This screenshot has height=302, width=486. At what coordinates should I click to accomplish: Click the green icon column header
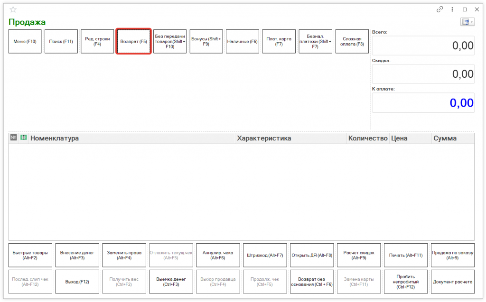click(23, 137)
